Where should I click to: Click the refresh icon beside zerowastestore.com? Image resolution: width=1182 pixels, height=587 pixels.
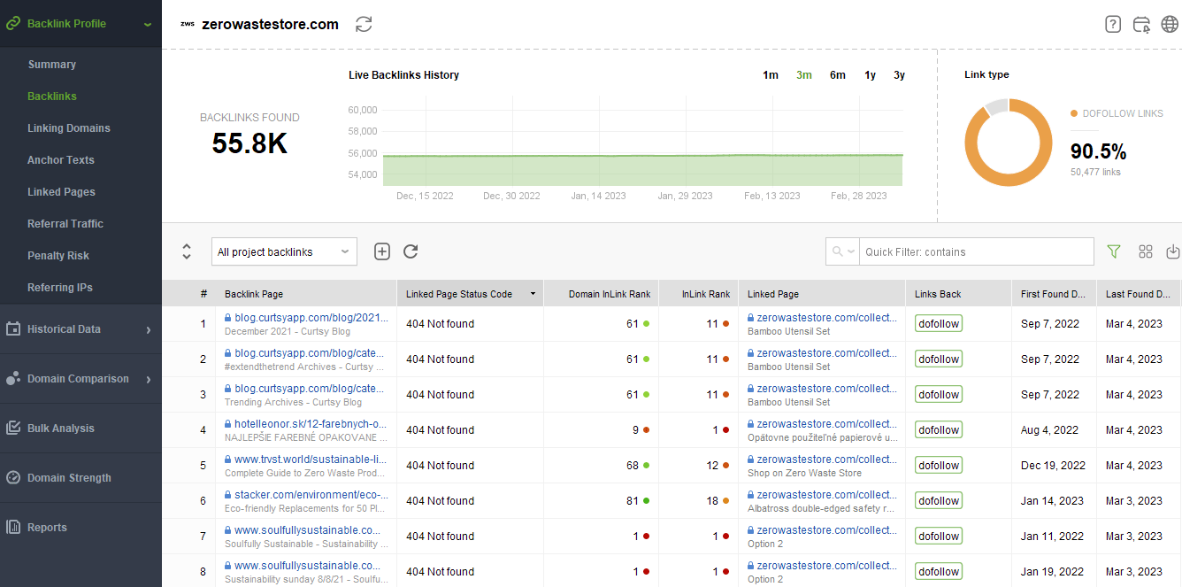point(364,24)
